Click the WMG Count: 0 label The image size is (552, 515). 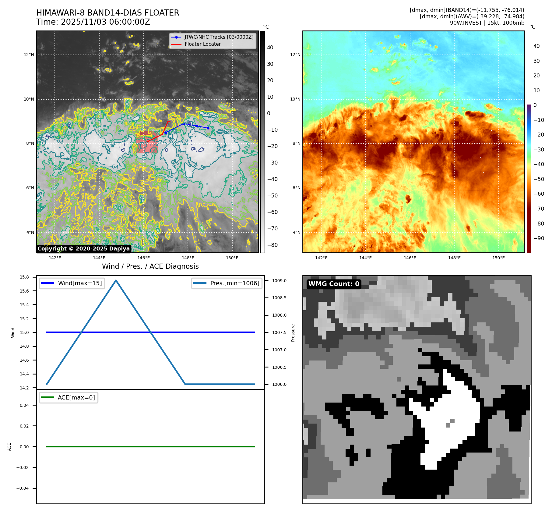pos(334,284)
